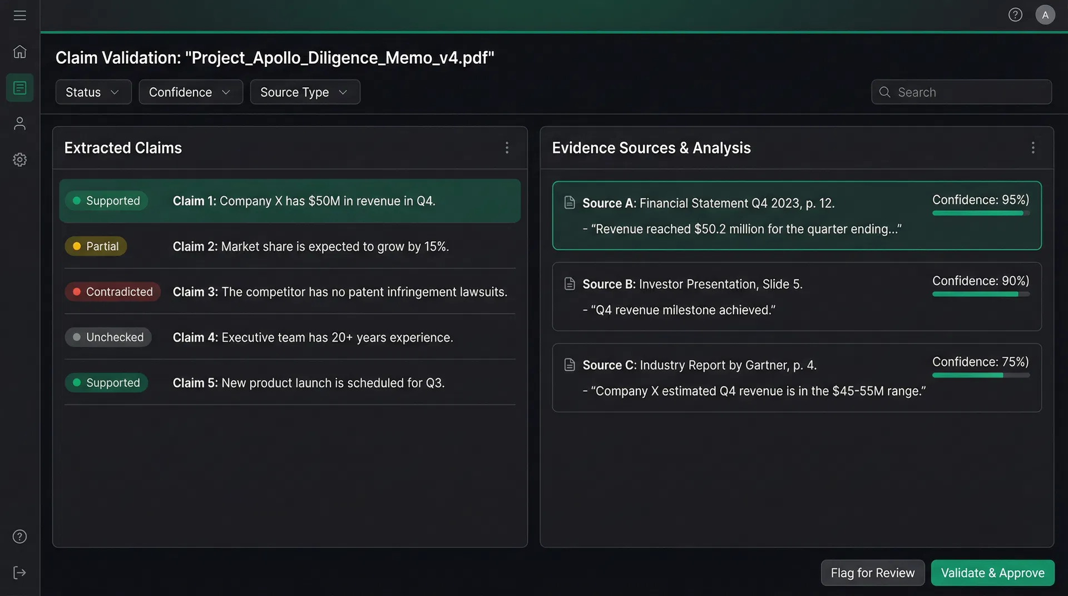Screen dimensions: 1068x596
Task: Click the Contradicted badge on Claim 3
Action: pos(112,291)
